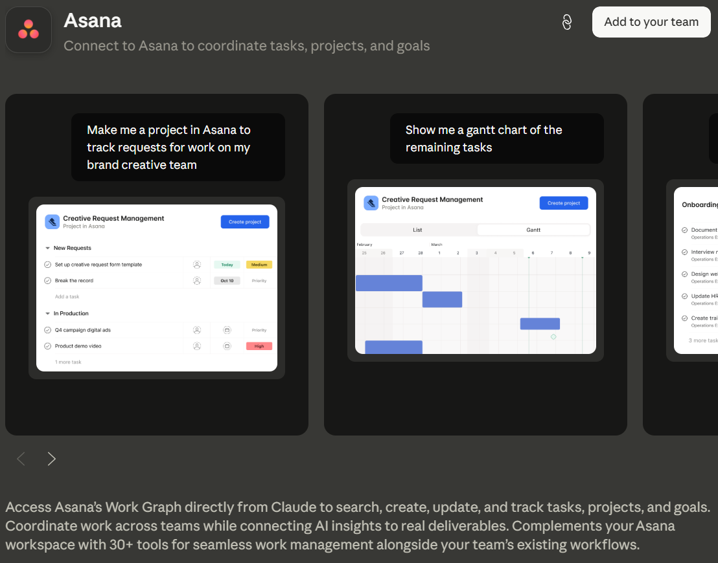Image resolution: width=718 pixels, height=563 pixels.
Task: Click the Gantt bar starting March 1
Action: pos(443,300)
